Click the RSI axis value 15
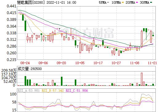Screen dimensions: 160x112 click(14, 110)
